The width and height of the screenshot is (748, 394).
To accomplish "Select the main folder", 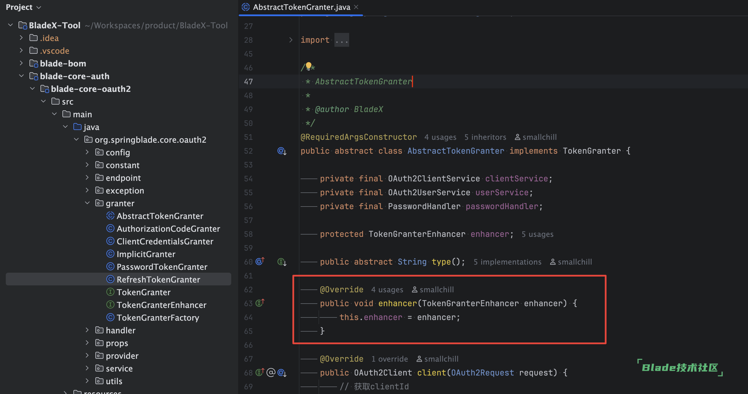I will pyautogui.click(x=82, y=114).
